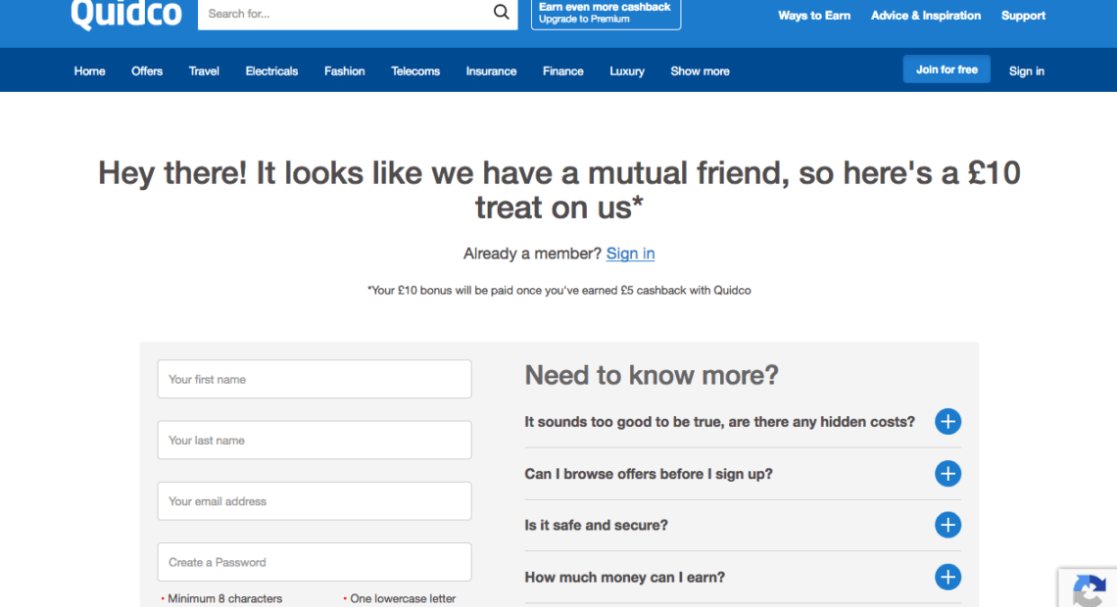The image size is (1117, 607).
Task: Click the search magnifier icon
Action: coord(501,12)
